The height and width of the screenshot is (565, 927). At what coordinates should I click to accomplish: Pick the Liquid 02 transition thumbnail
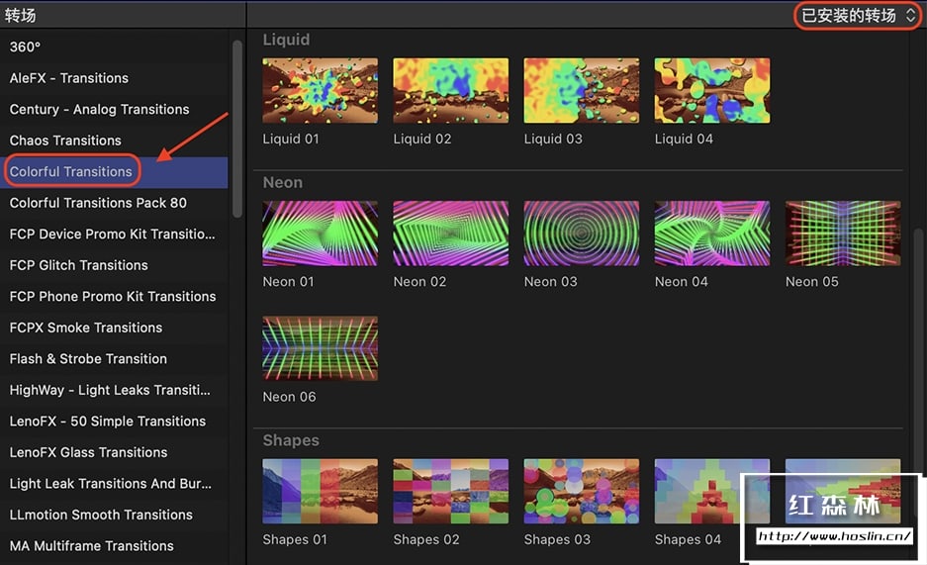point(450,90)
